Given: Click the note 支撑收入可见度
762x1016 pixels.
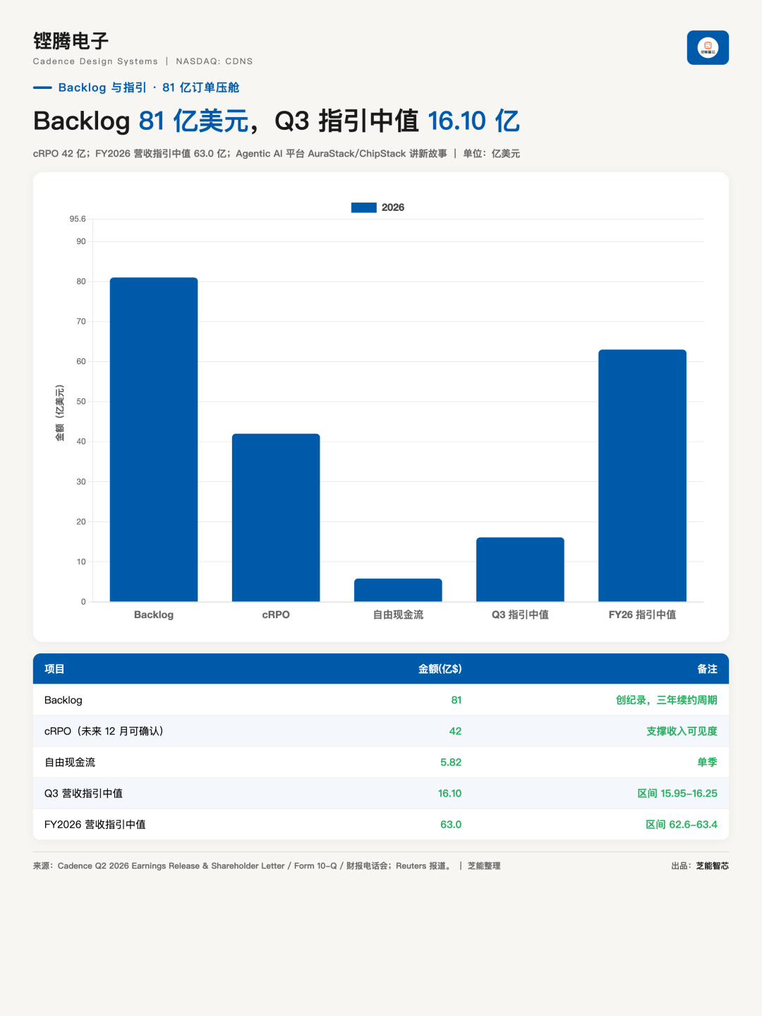Looking at the screenshot, I should click(682, 731).
